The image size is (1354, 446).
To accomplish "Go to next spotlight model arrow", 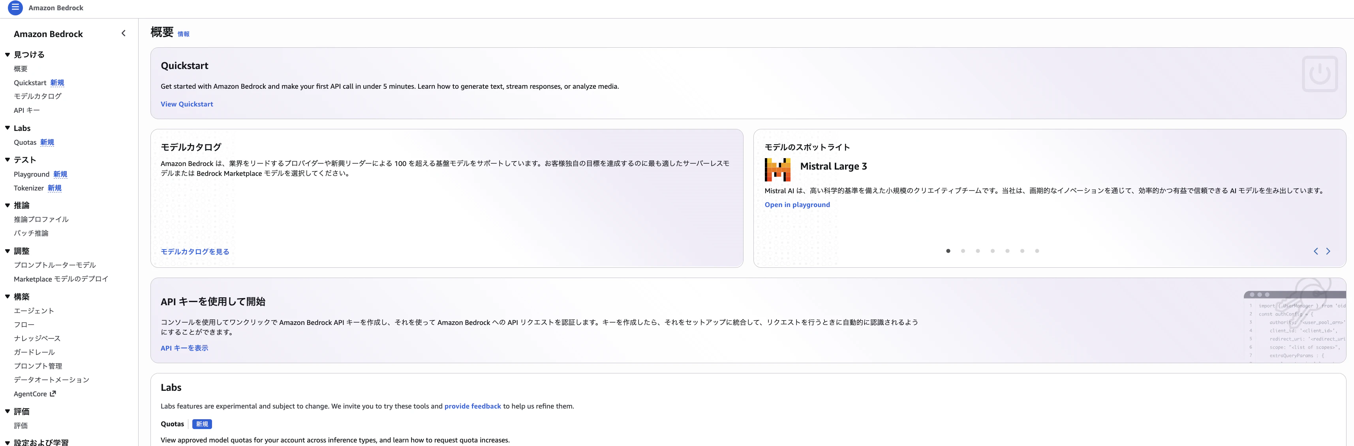I will [x=1328, y=251].
